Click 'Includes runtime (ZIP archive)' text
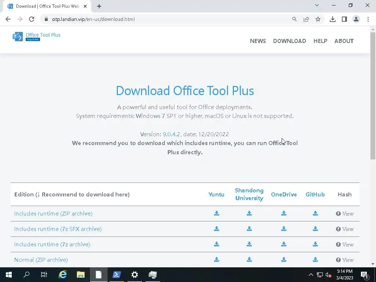Screen dimensions: 376x282 point(53,213)
